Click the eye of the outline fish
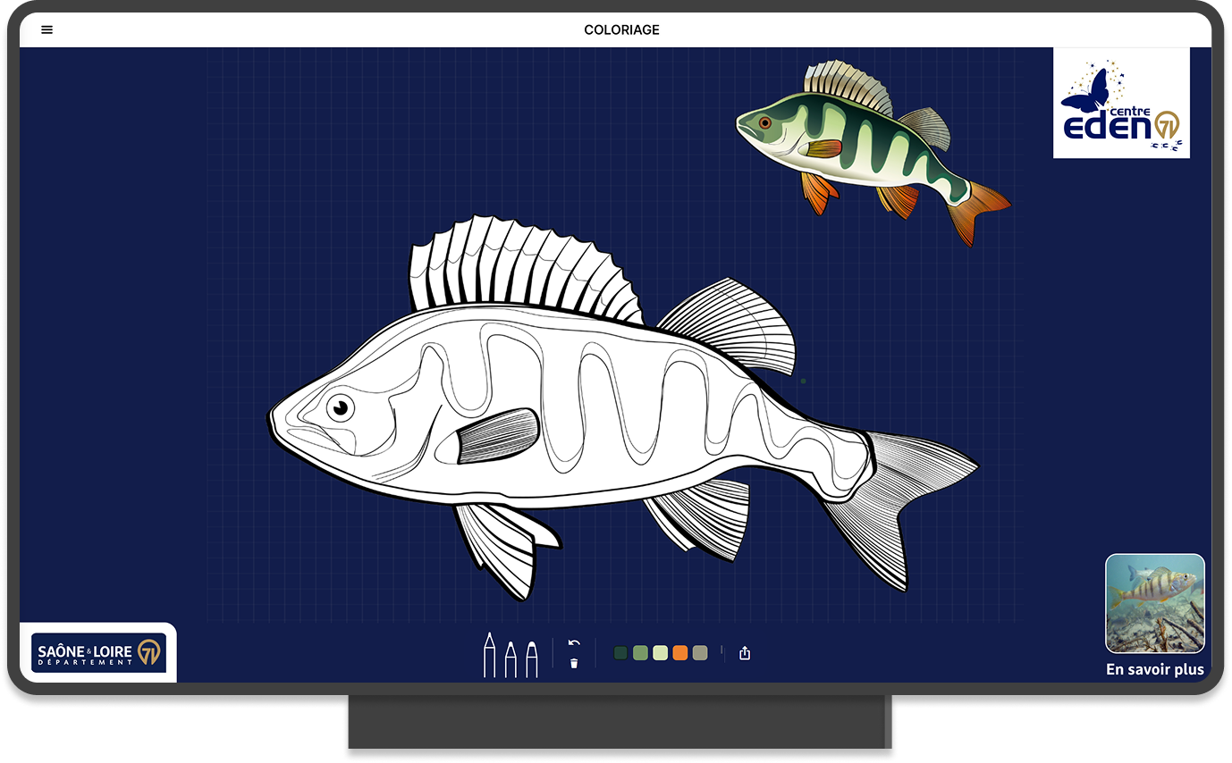The width and height of the screenshot is (1232, 763). (x=340, y=408)
